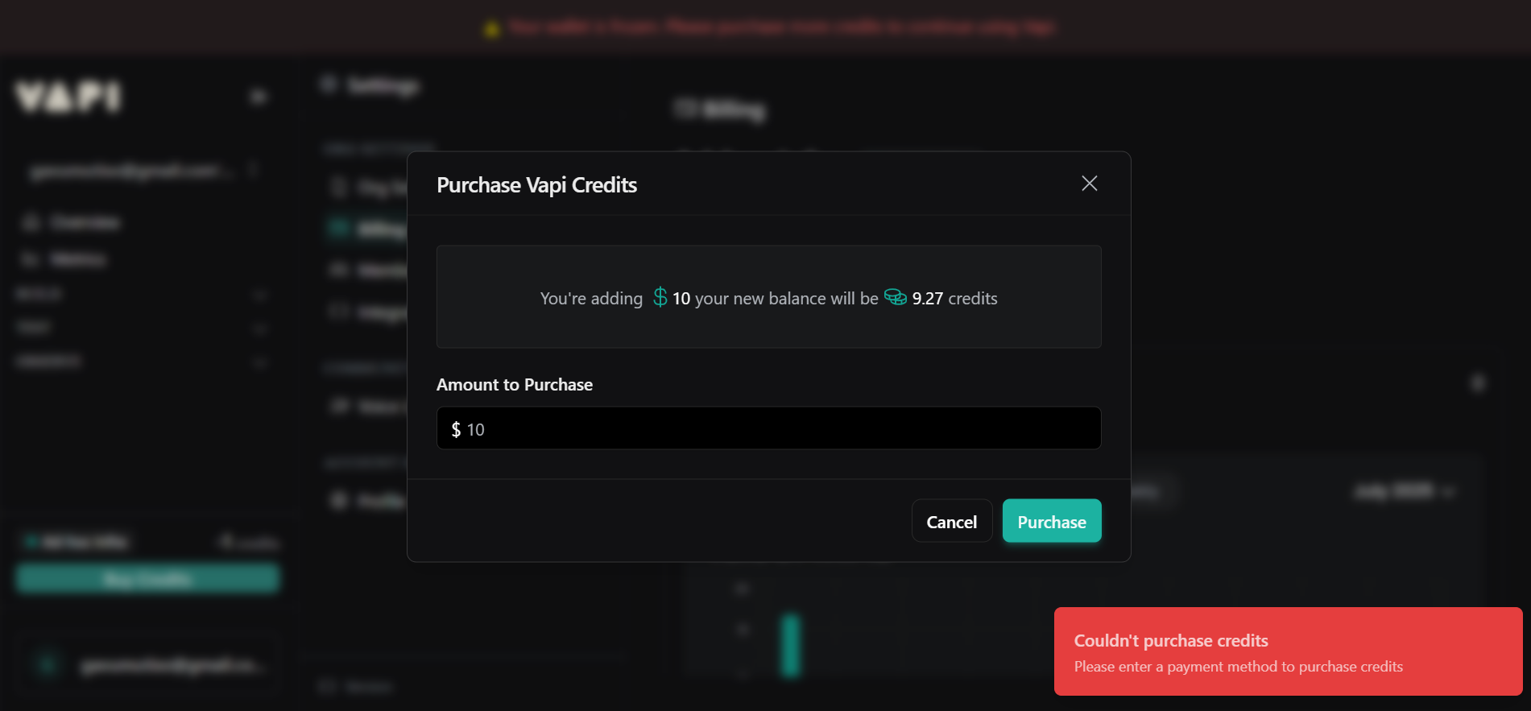Screen dimensions: 1531x711
Task: Click the coins credits balance icon
Action: (x=895, y=297)
